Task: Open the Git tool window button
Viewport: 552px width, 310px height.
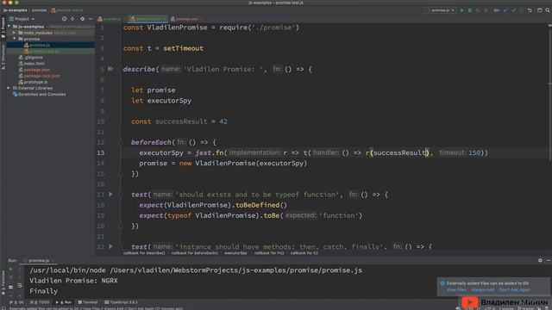Action: (x=16, y=302)
